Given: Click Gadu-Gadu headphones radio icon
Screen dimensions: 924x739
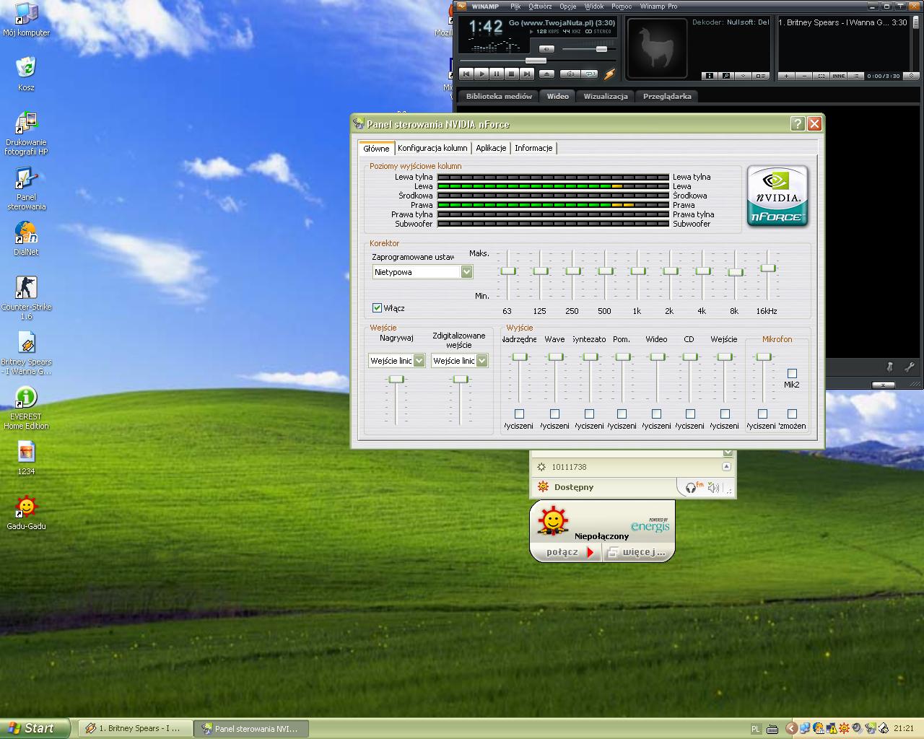Looking at the screenshot, I should click(x=693, y=488).
